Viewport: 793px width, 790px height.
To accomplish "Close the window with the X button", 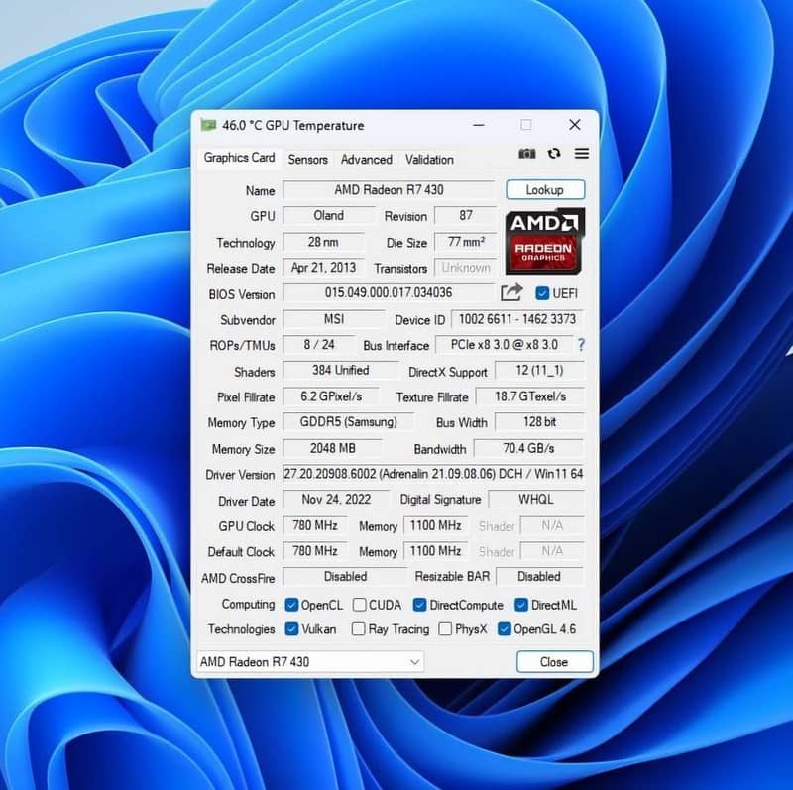I will pos(575,125).
